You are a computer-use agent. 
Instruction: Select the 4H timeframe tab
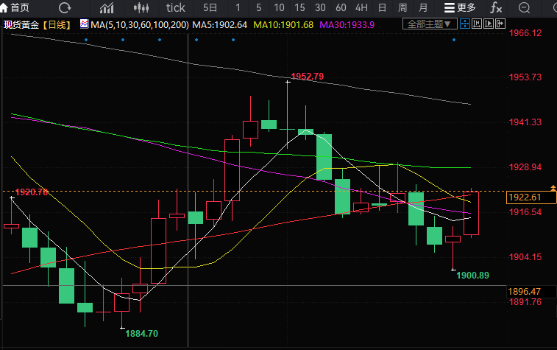pyautogui.click(x=361, y=8)
